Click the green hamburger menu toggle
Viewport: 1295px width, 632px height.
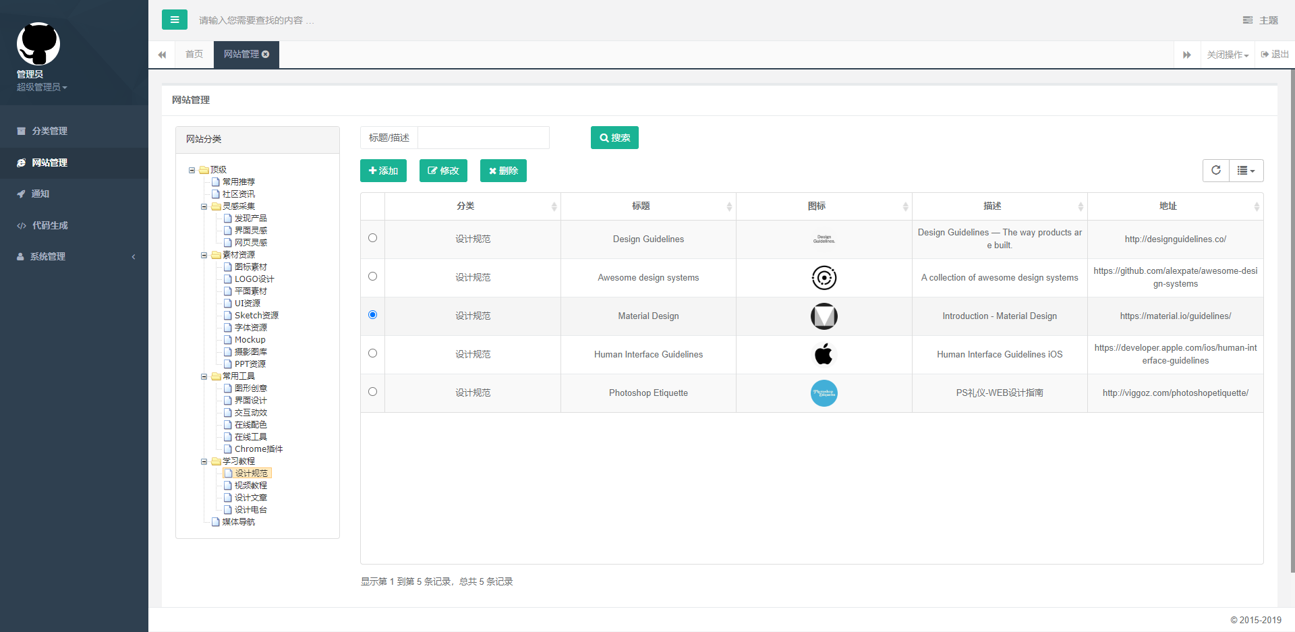(174, 20)
